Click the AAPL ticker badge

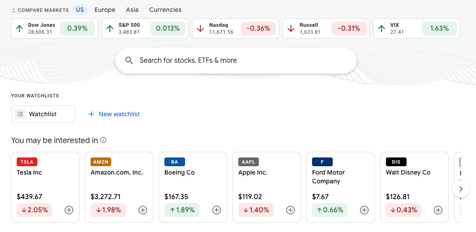click(249, 162)
